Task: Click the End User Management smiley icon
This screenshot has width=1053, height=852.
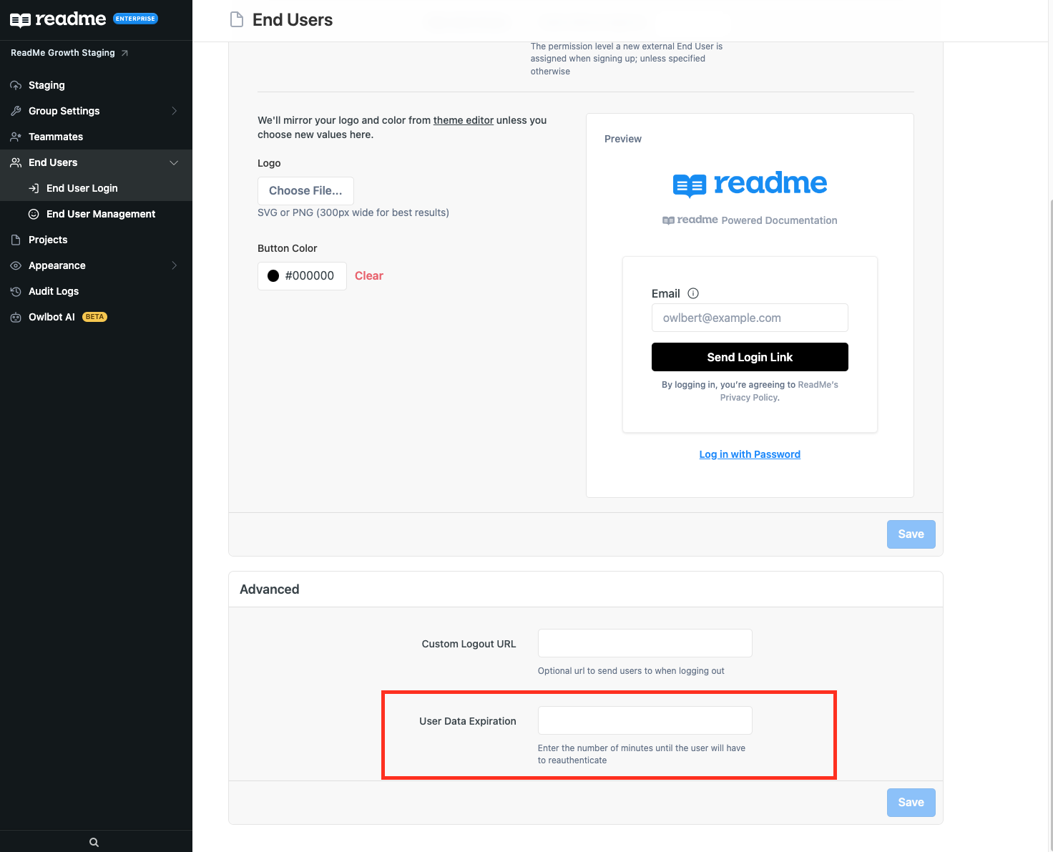Action: coord(34,214)
